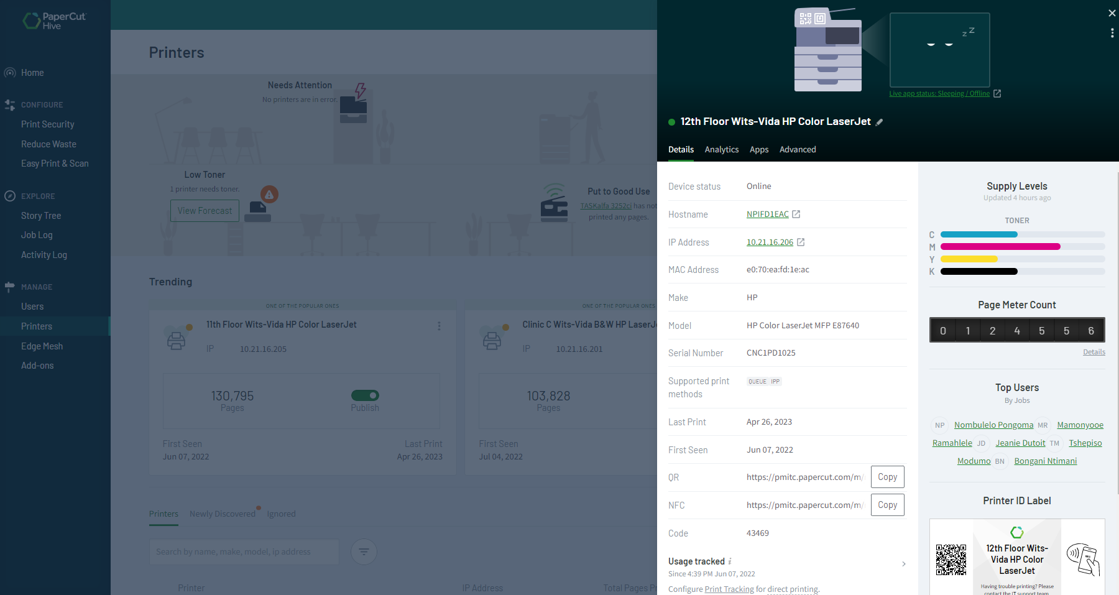Copy the QR link
The height and width of the screenshot is (595, 1119).
coord(887,477)
